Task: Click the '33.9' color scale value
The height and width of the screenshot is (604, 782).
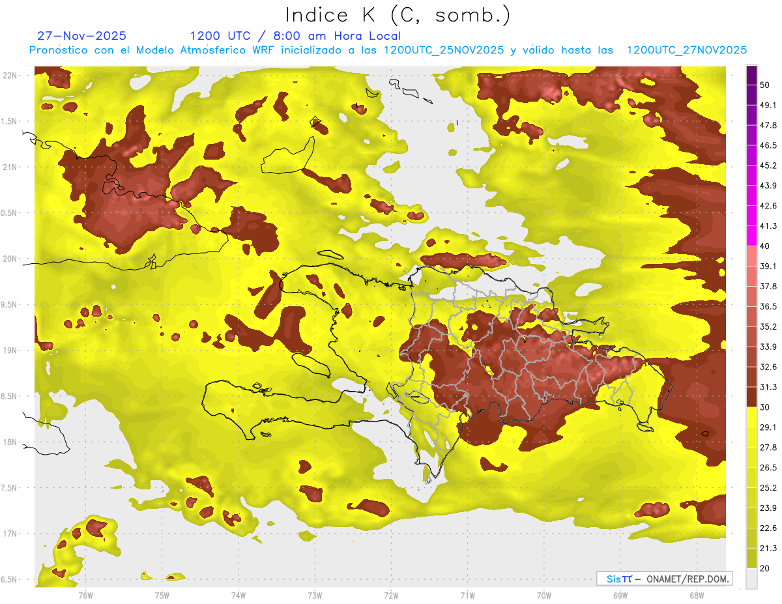Action: tap(768, 347)
